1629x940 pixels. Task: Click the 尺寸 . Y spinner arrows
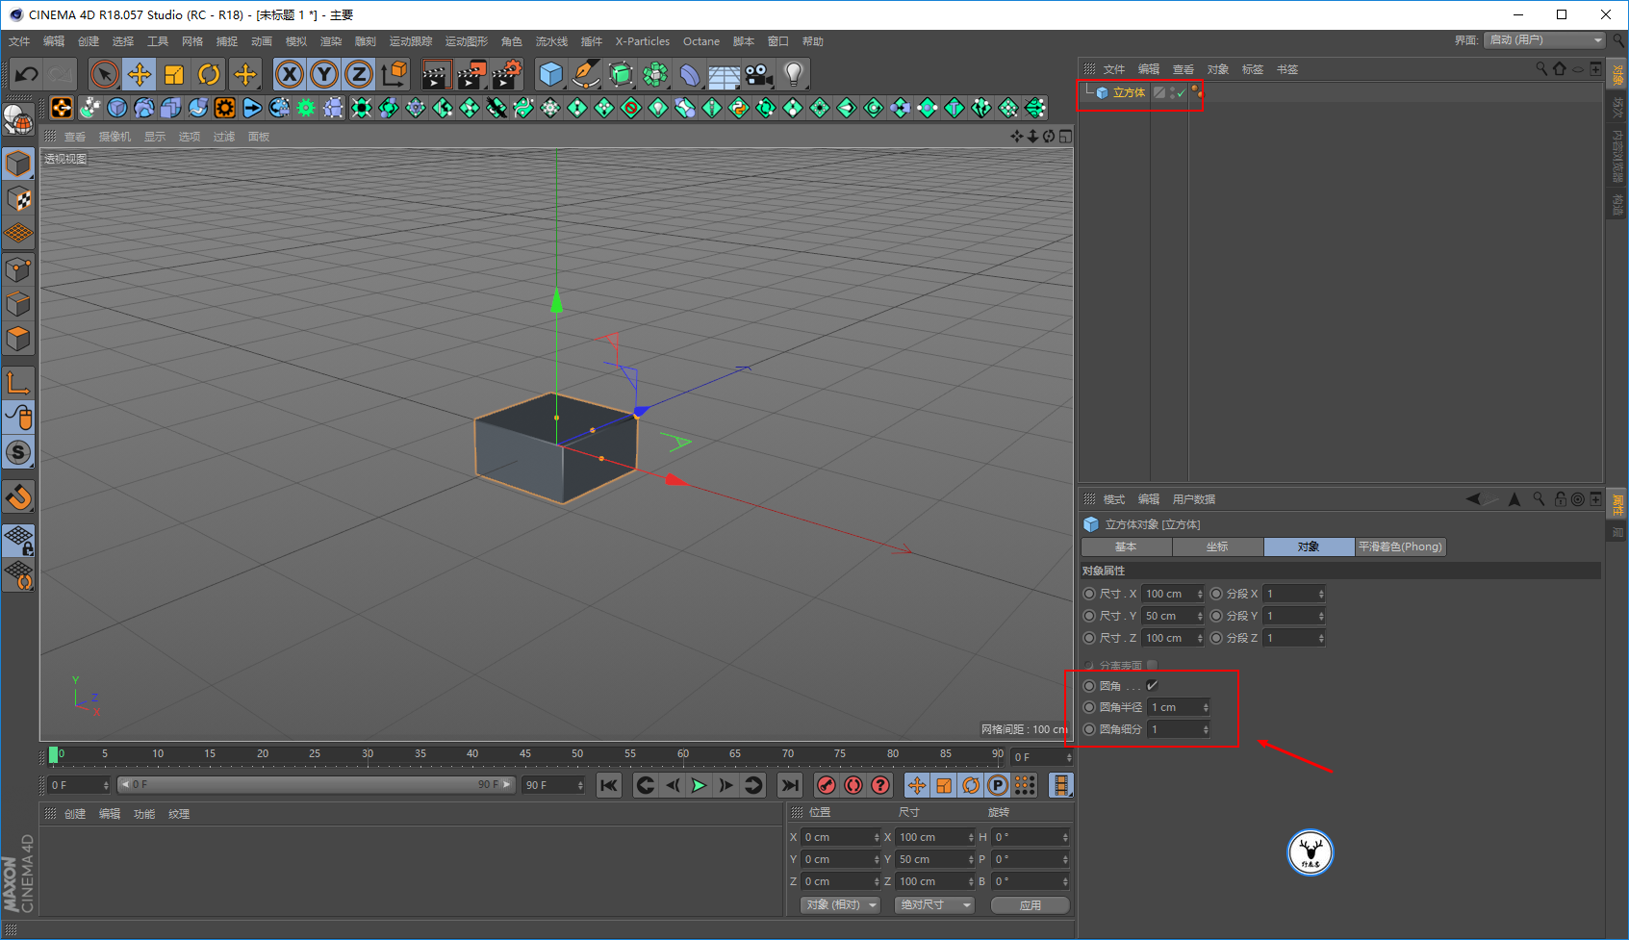tap(1200, 616)
